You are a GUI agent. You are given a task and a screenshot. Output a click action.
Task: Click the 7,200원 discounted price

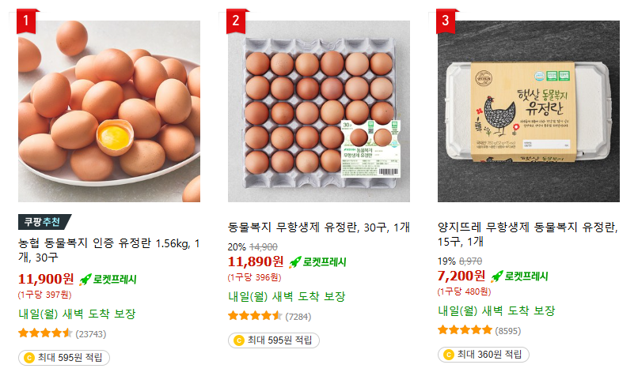coord(461,276)
